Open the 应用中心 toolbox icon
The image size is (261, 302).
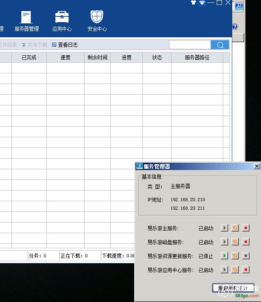click(62, 17)
